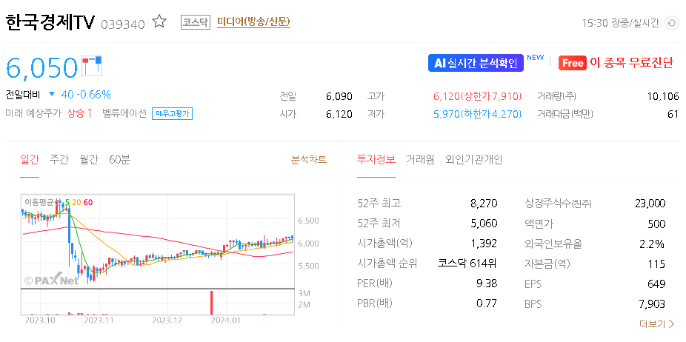Add 한국경제TV to favorites via star icon

click(159, 21)
